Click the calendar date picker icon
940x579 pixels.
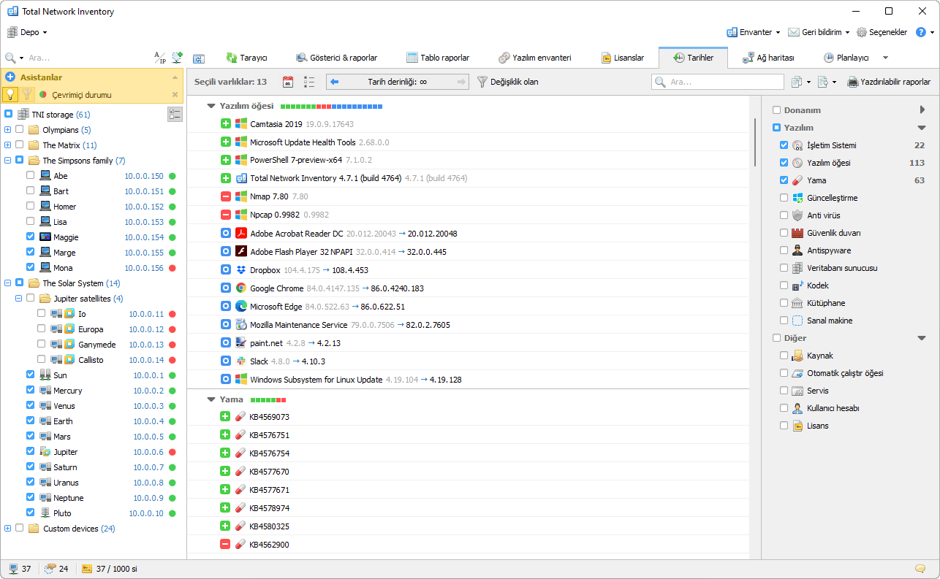coord(287,82)
